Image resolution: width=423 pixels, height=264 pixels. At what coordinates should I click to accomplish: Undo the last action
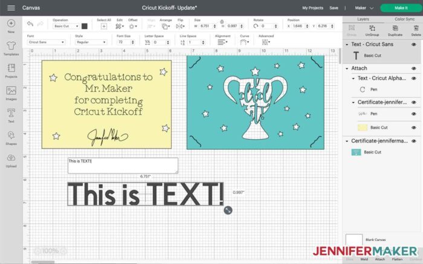[30, 24]
